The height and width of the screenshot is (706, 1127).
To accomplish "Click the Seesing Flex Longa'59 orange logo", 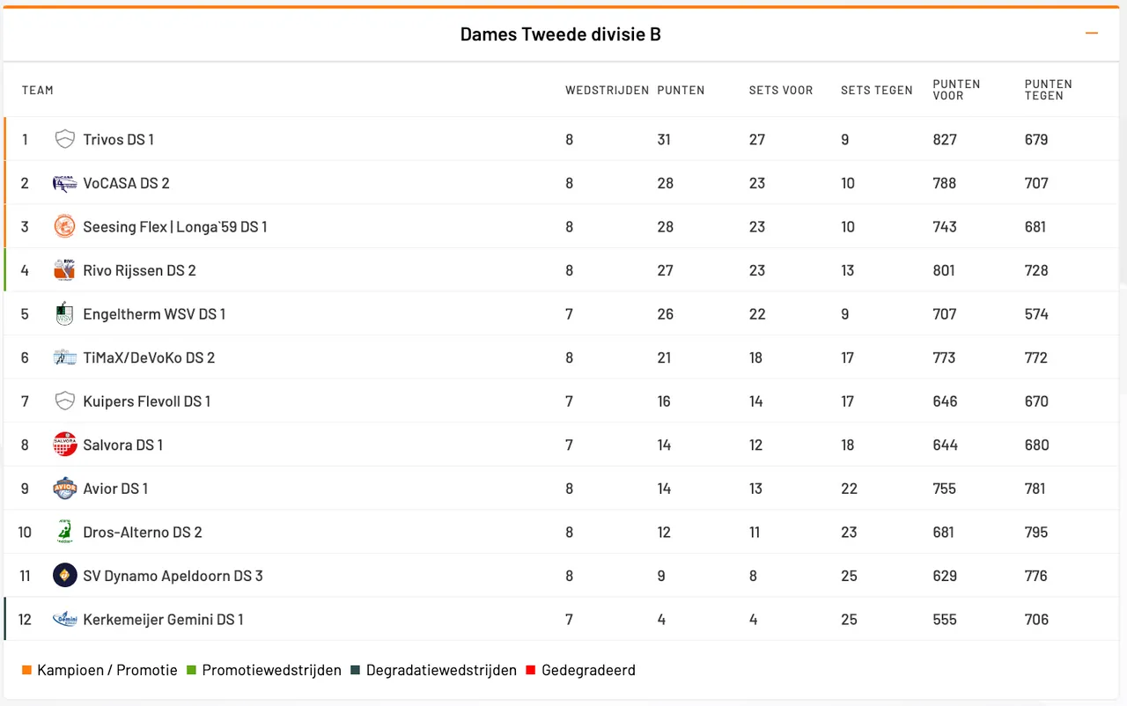I will pos(64,227).
